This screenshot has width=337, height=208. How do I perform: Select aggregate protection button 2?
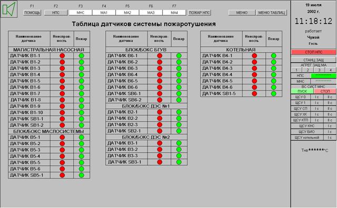[x=308, y=70]
